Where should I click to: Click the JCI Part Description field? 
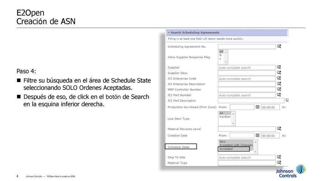click(x=251, y=101)
